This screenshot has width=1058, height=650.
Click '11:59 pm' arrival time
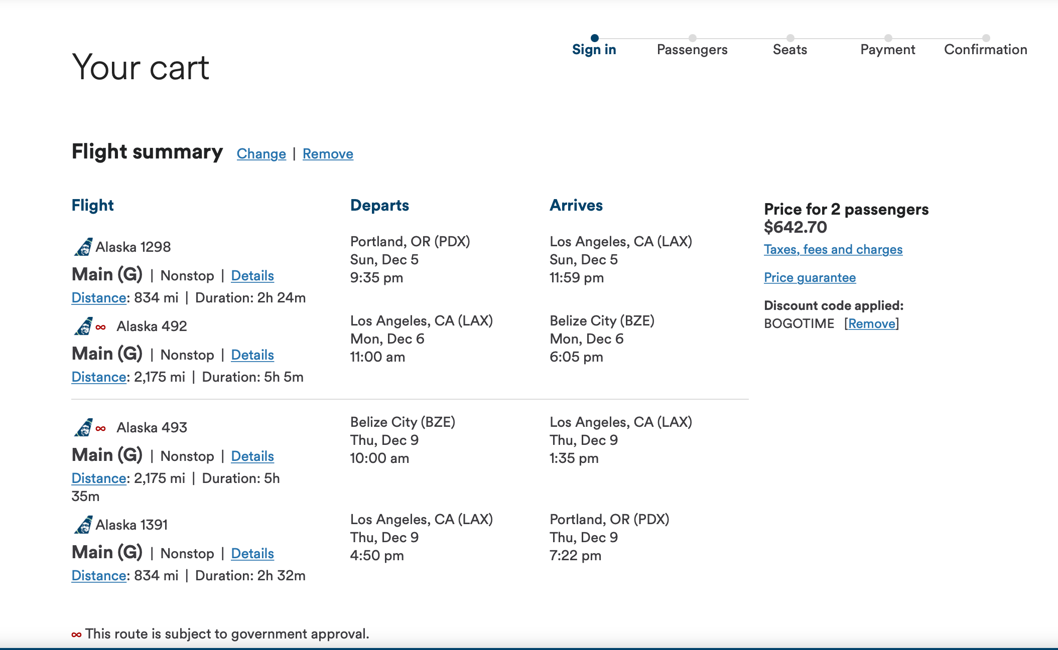[577, 277]
